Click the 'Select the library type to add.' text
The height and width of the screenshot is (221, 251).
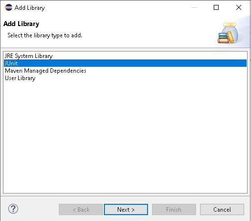45,35
